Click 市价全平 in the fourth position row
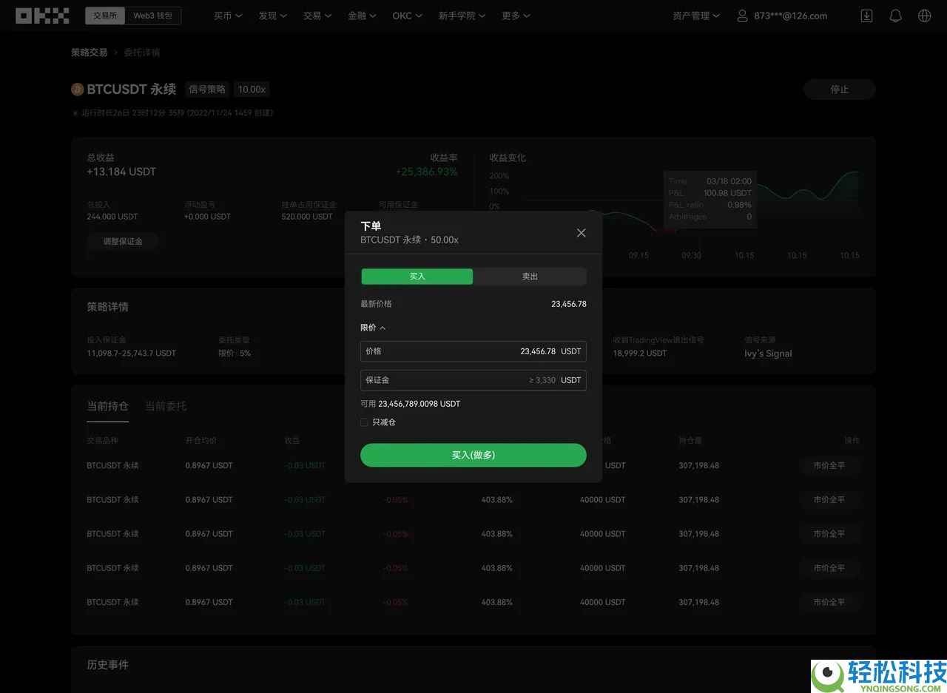Screen dimensions: 947x693 (x=829, y=568)
